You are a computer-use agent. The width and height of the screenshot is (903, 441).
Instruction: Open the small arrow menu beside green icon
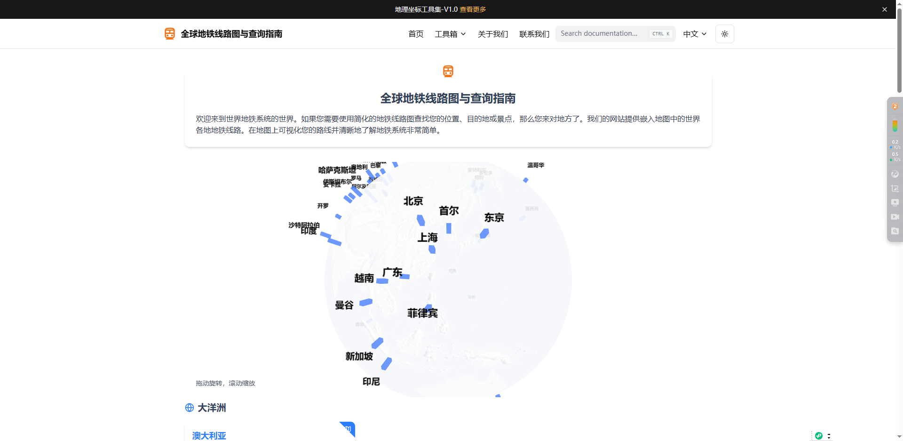pos(829,436)
